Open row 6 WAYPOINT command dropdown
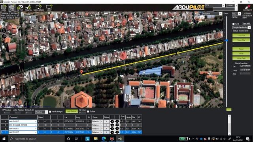Screen dimensions: 253x142 [36, 129]
